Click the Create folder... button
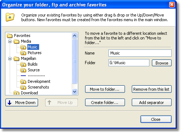Viewport: 181px width, 133px height. (105, 103)
